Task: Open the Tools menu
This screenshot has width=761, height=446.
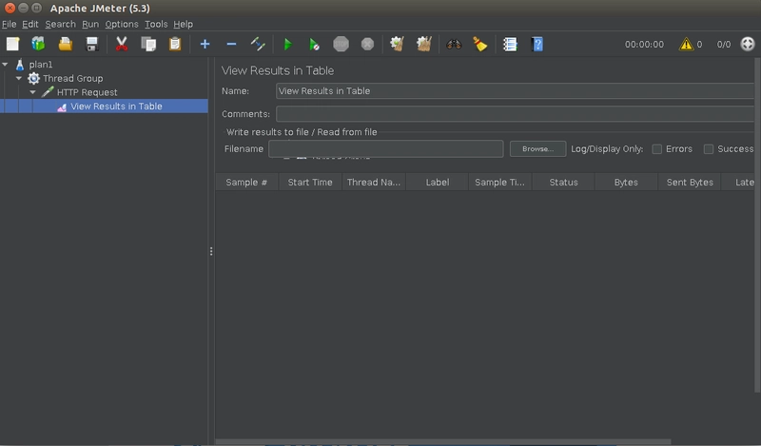Action: 156,24
